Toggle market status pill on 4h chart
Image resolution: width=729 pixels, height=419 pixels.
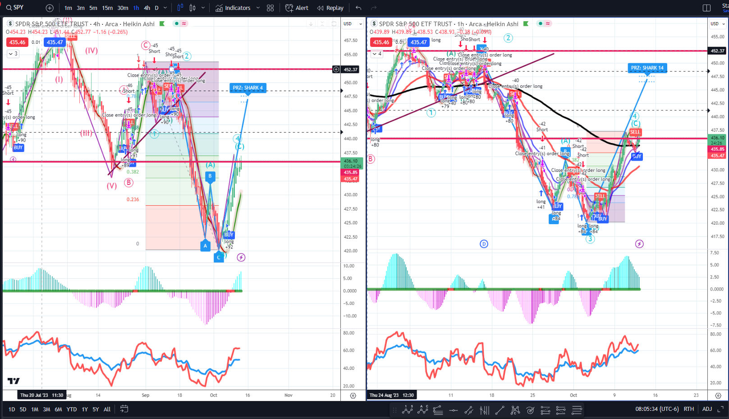(180, 23)
